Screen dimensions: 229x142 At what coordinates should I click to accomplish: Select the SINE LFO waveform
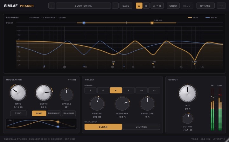pos(39,113)
